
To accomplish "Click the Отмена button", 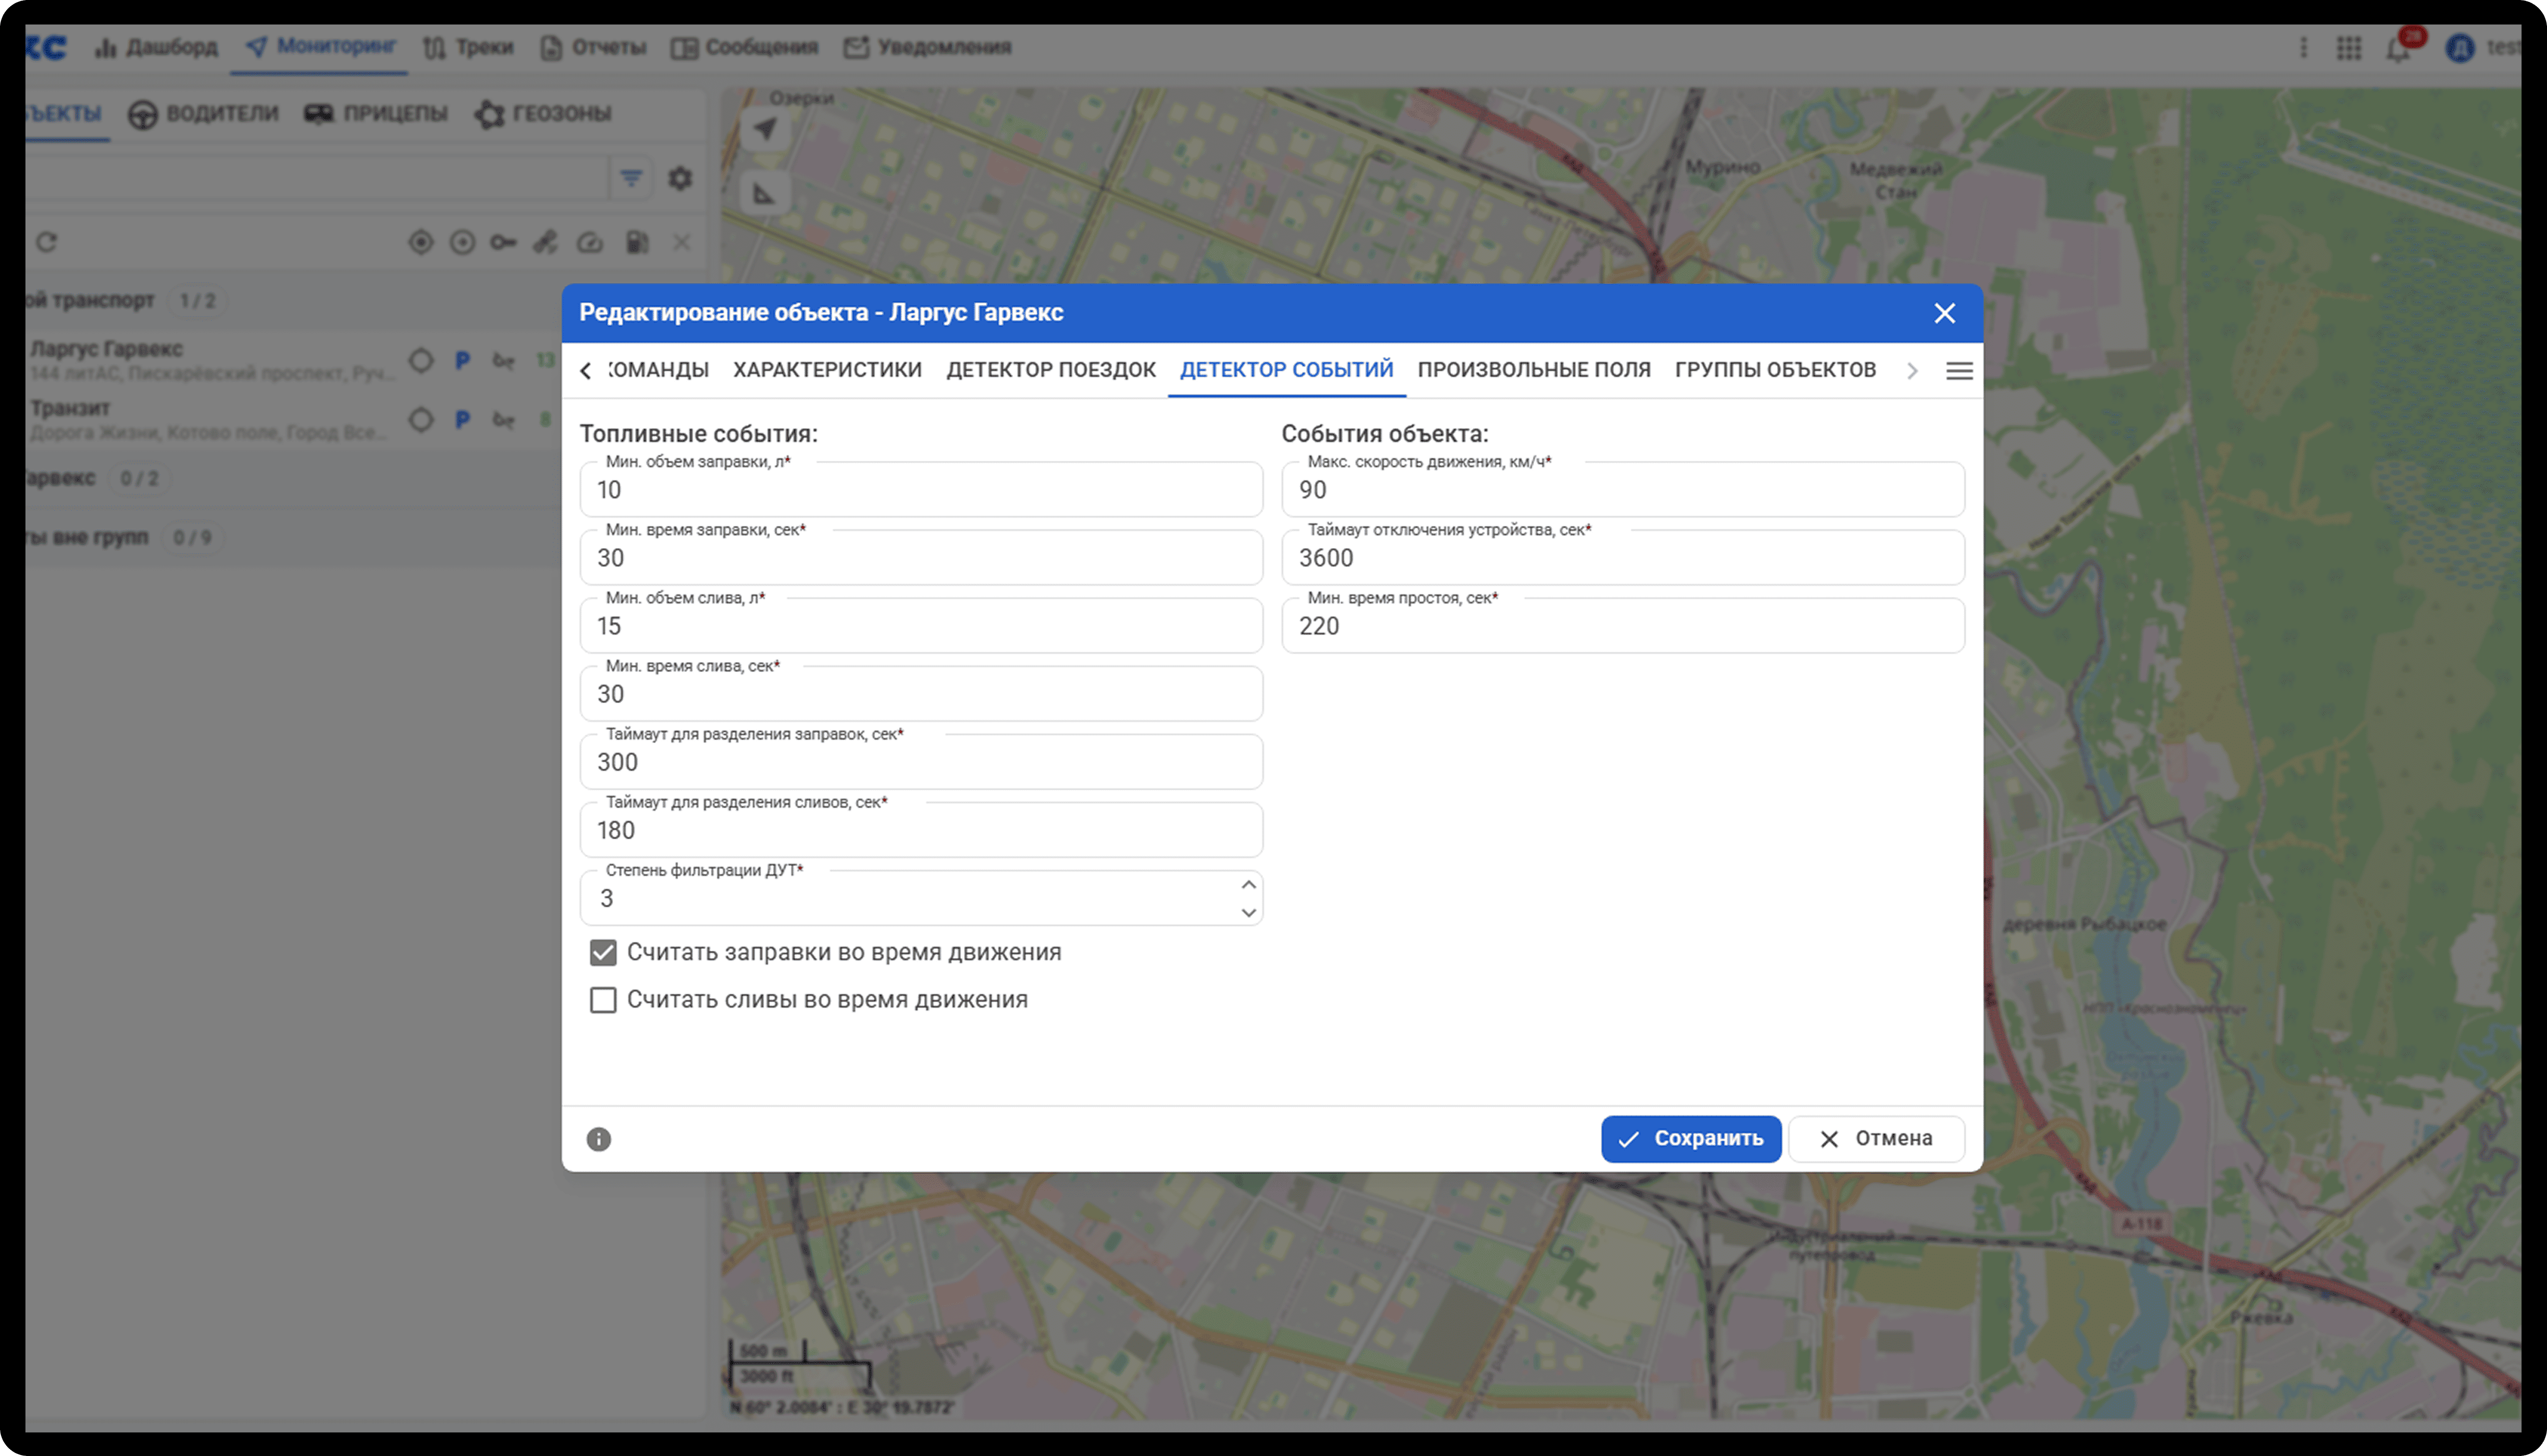I will pos(1876,1139).
